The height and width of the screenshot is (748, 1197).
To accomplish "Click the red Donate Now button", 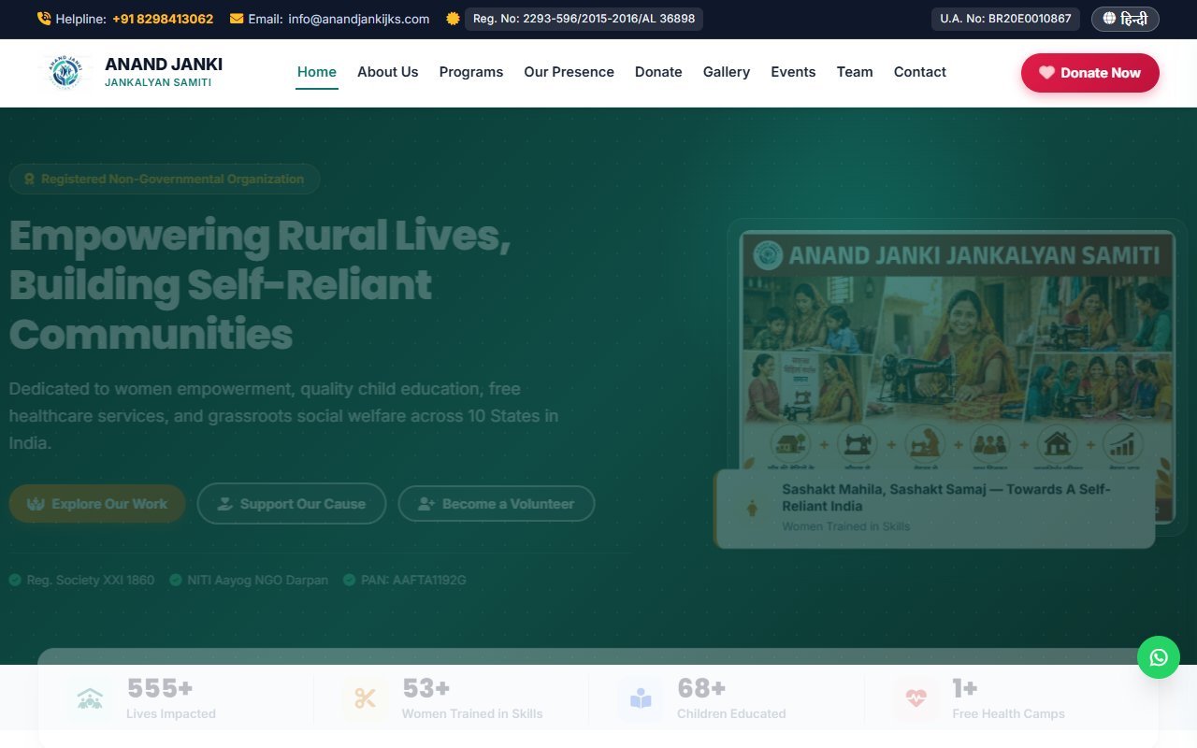I will pos(1090,73).
